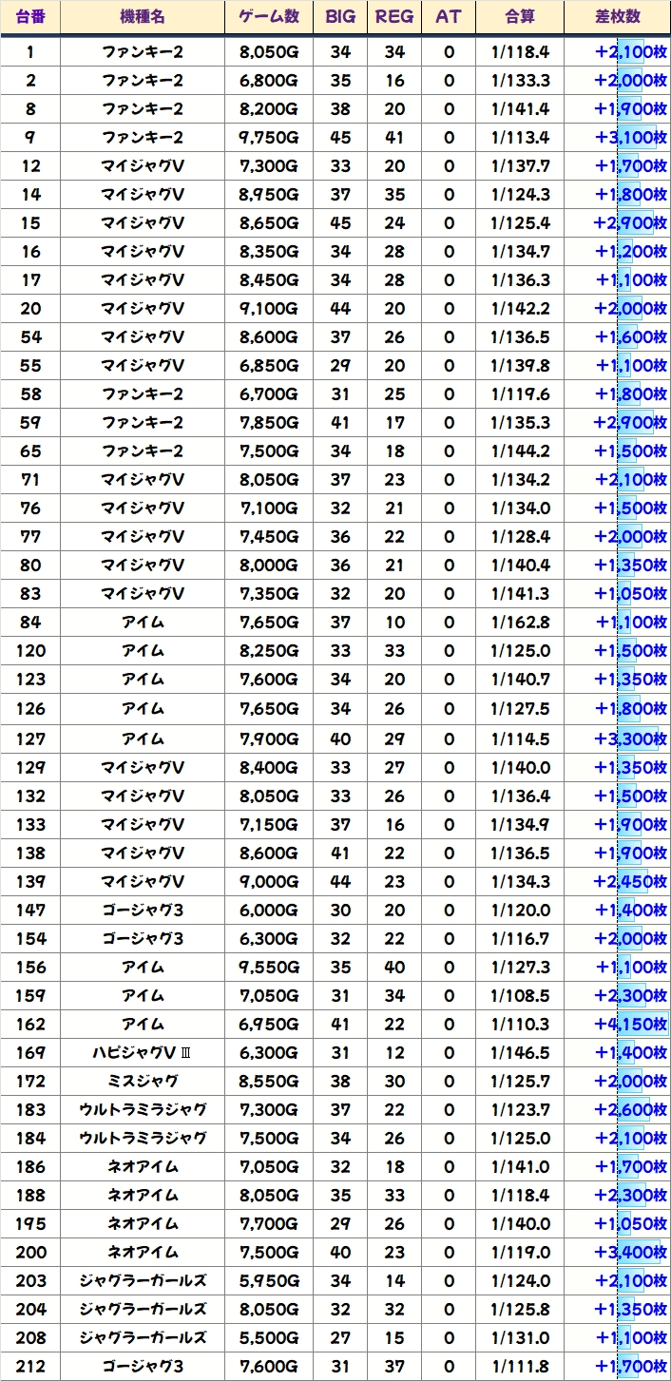Screen dimensions: 671x1381
Task: Select the REG column header
Action: [394, 17]
